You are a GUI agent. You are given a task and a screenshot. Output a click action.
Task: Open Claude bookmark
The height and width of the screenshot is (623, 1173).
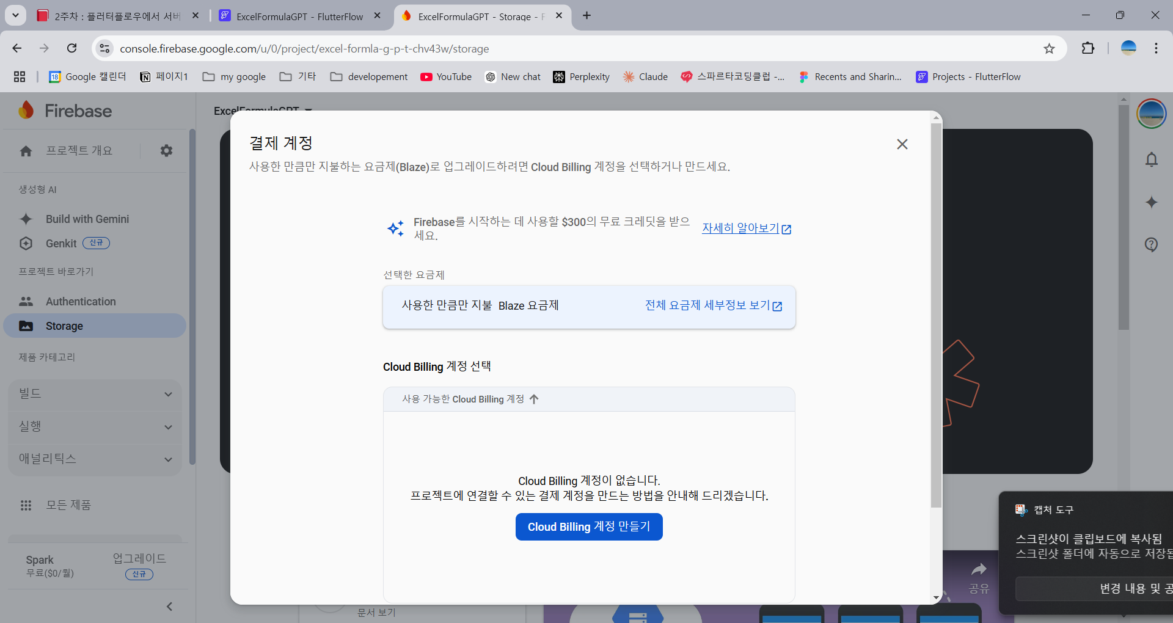(645, 77)
